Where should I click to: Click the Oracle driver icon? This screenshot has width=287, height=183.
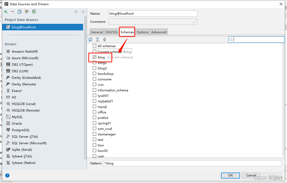pos(8,123)
